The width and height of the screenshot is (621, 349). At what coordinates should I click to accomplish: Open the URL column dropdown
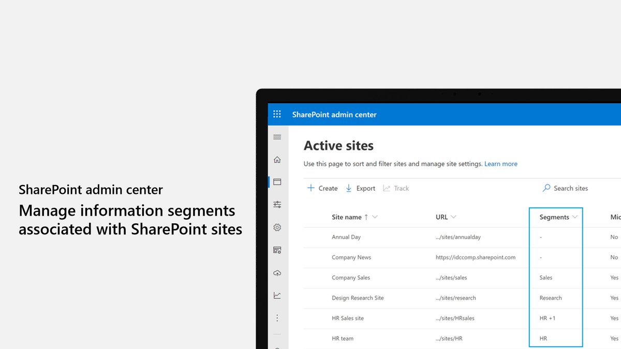click(453, 217)
